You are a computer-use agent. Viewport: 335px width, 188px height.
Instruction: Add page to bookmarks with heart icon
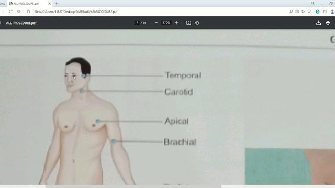(x=309, y=11)
